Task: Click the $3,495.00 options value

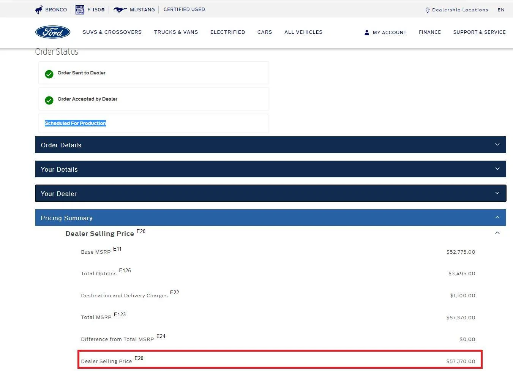Action: [x=462, y=274]
